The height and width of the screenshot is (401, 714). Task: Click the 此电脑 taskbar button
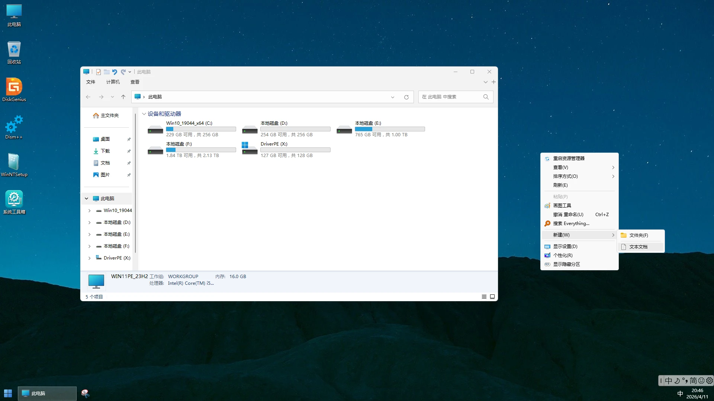coord(47,393)
